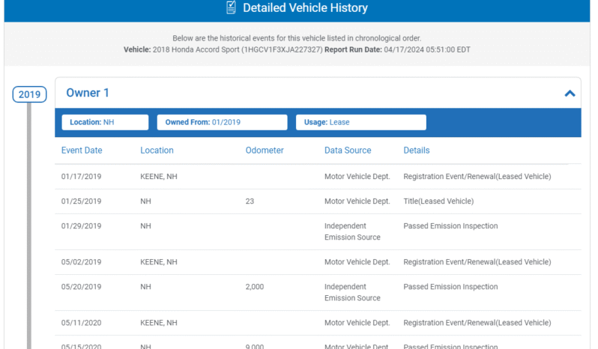Click the checklist document icon in header
The height and width of the screenshot is (349, 598).
(x=232, y=8)
